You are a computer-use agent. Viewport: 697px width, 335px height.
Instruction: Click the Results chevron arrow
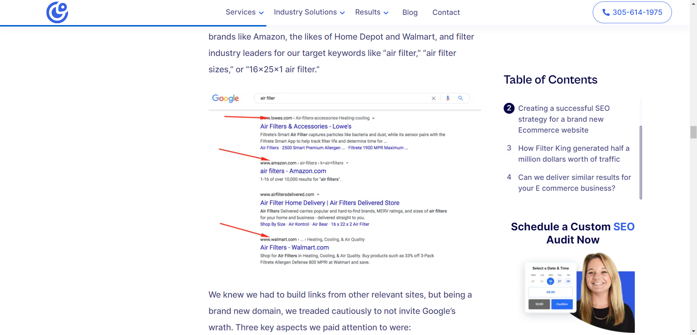(x=386, y=13)
